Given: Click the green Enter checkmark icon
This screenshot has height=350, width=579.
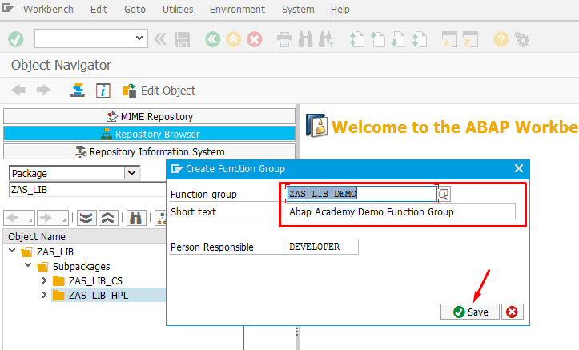Looking at the screenshot, I should (x=15, y=39).
